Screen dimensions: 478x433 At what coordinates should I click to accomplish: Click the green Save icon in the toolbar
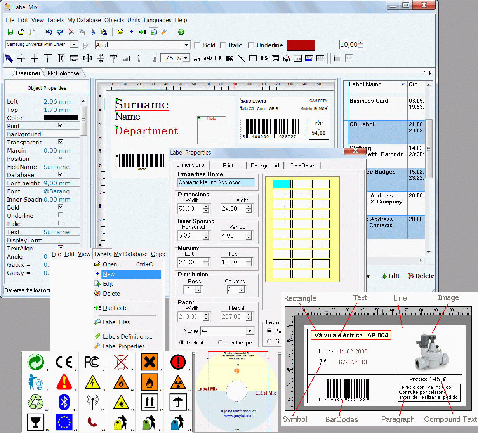[x=10, y=32]
